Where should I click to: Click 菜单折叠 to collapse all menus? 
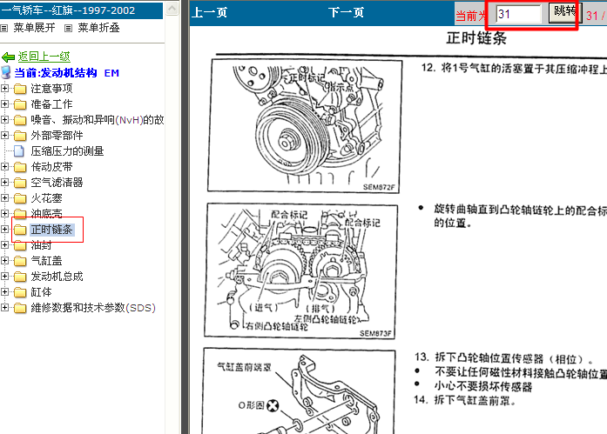[98, 28]
